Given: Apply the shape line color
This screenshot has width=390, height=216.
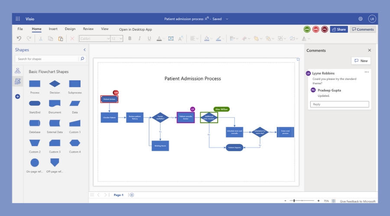Looking at the screenshot, I should 218,38.
